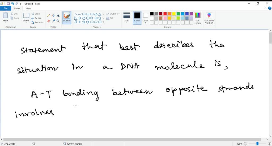This screenshot has height=146, width=272.
Task: Pick the black color swatch in palette
Action: (152, 14)
